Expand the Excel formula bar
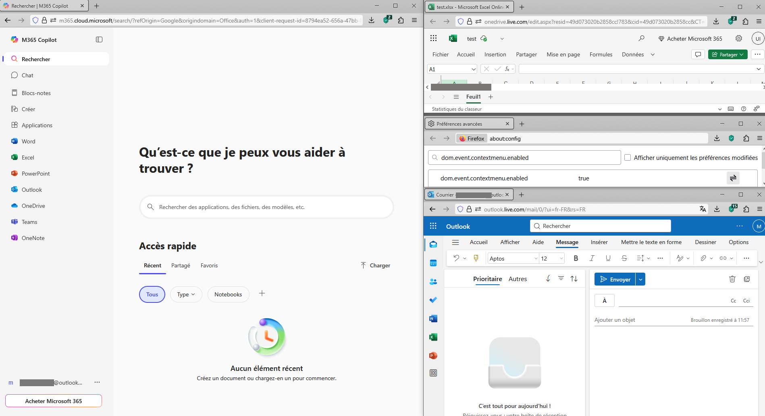This screenshot has height=416, width=765. point(759,69)
